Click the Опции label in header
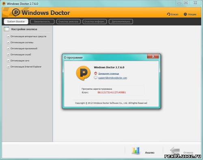203x160 pixels. [x=192, y=14]
